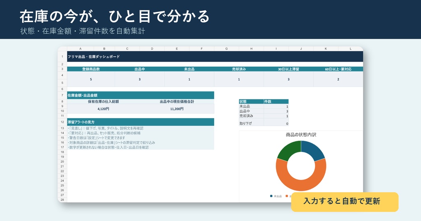The height and width of the screenshot is (221, 421).
Task: Click the 件数 header in status table
Action: pos(276,101)
